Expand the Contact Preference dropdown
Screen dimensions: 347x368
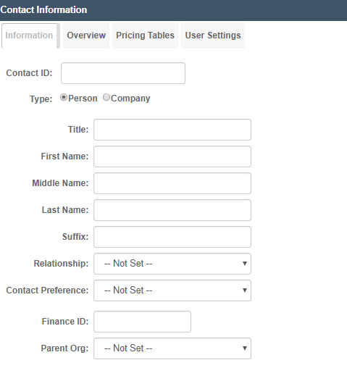pyautogui.click(x=172, y=290)
